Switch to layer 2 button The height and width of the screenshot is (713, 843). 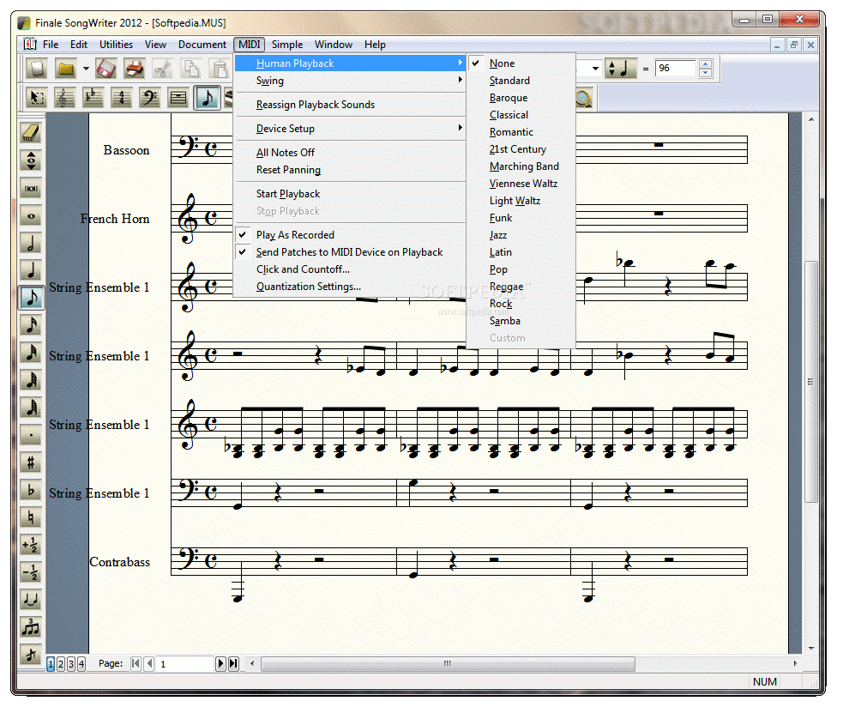pos(61,665)
